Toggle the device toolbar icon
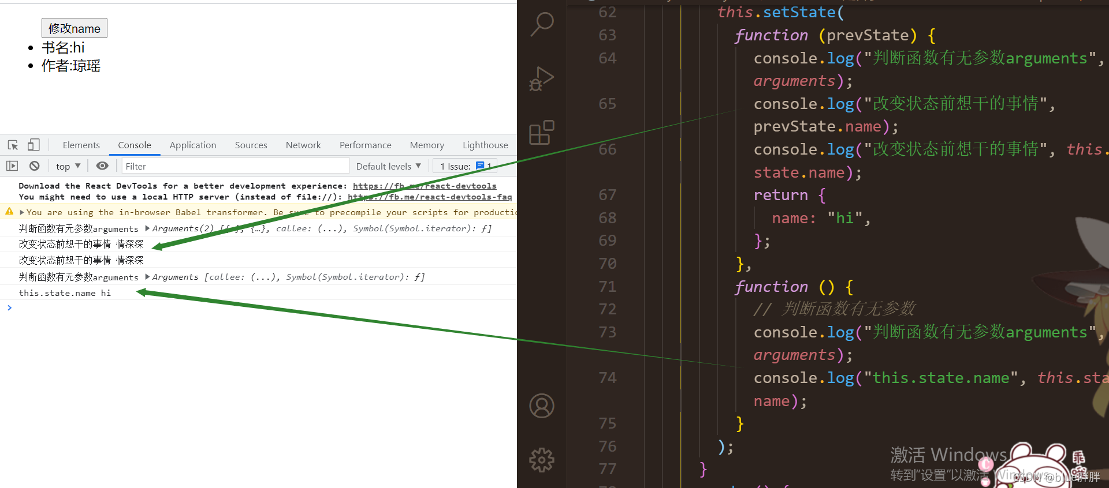 pos(34,145)
